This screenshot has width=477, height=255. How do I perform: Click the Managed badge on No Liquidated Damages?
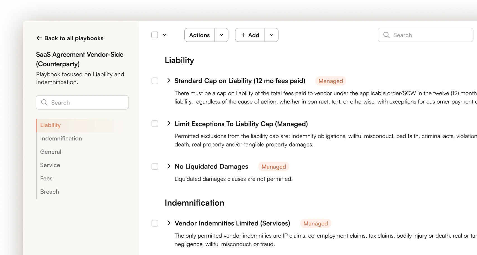coord(274,167)
